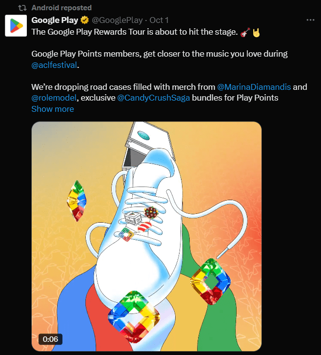This screenshot has width=321, height=355.
Task: Open the more options ellipsis menu
Action: (x=310, y=20)
